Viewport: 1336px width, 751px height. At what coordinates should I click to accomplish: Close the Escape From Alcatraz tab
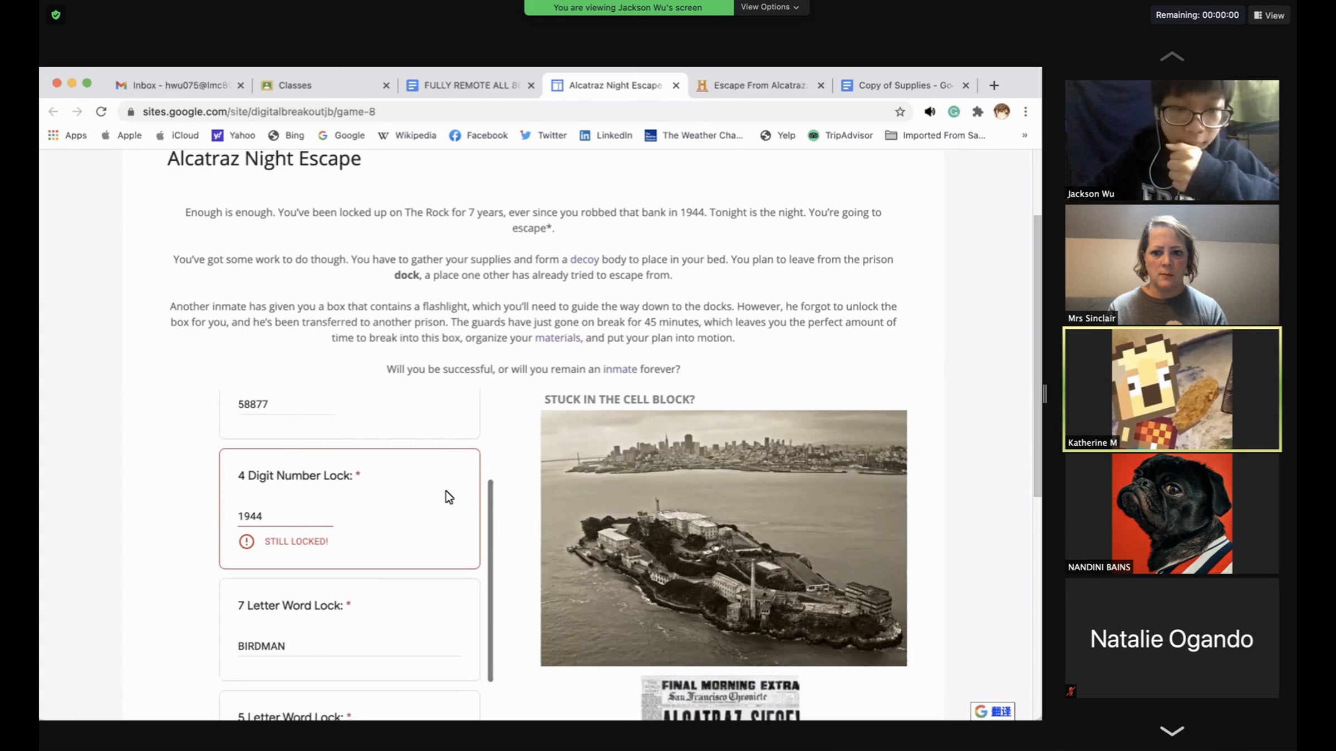pyautogui.click(x=821, y=85)
